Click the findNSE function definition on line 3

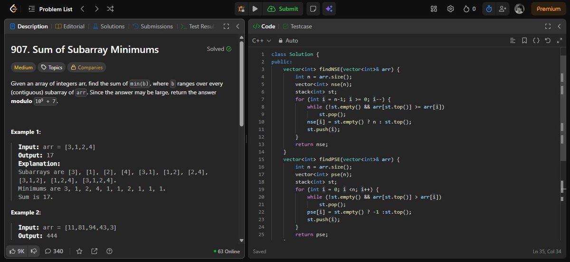pyautogui.click(x=342, y=69)
